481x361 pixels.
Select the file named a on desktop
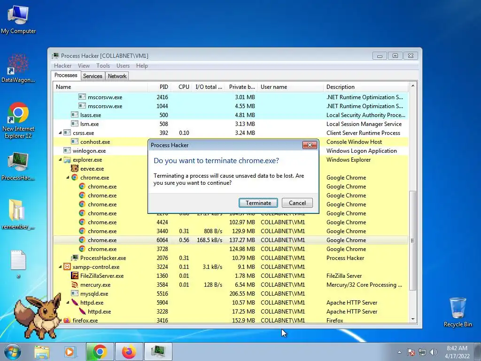click(18, 265)
